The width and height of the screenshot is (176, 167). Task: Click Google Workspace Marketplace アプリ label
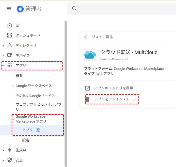(31, 119)
